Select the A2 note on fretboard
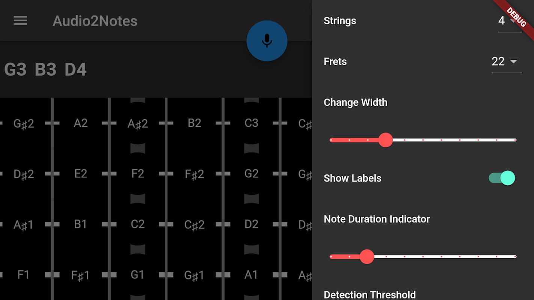The height and width of the screenshot is (300, 534). pos(81,123)
